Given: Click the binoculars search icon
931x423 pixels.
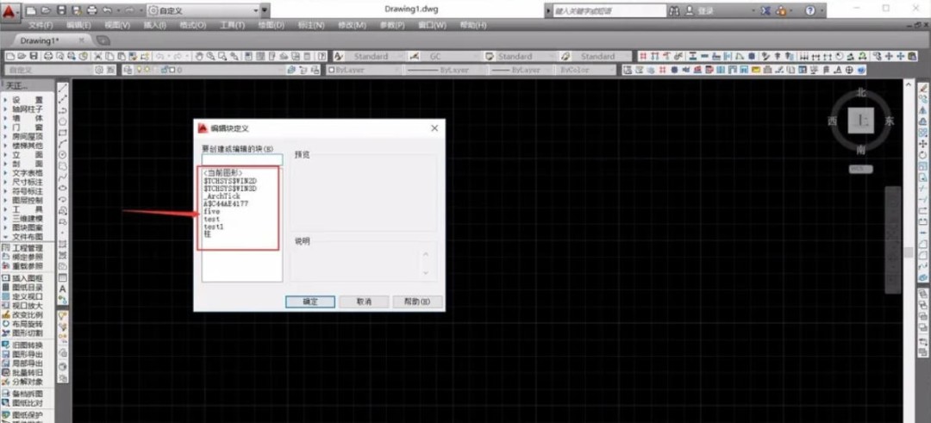Looking at the screenshot, I should [675, 10].
